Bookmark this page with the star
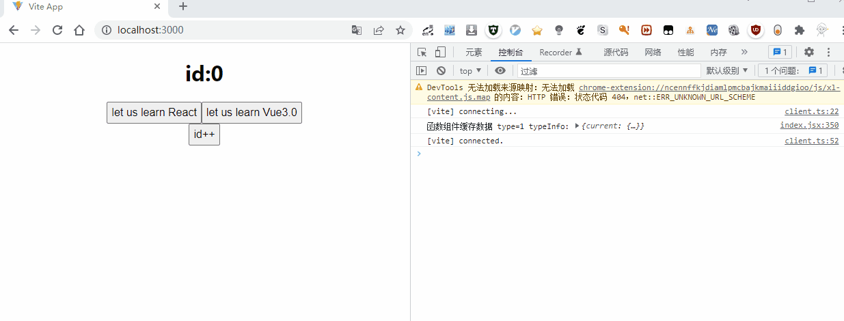The height and width of the screenshot is (321, 844). pos(400,30)
